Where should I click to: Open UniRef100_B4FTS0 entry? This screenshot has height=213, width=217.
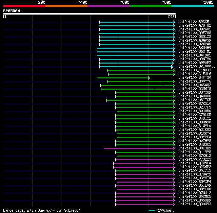tap(195, 78)
